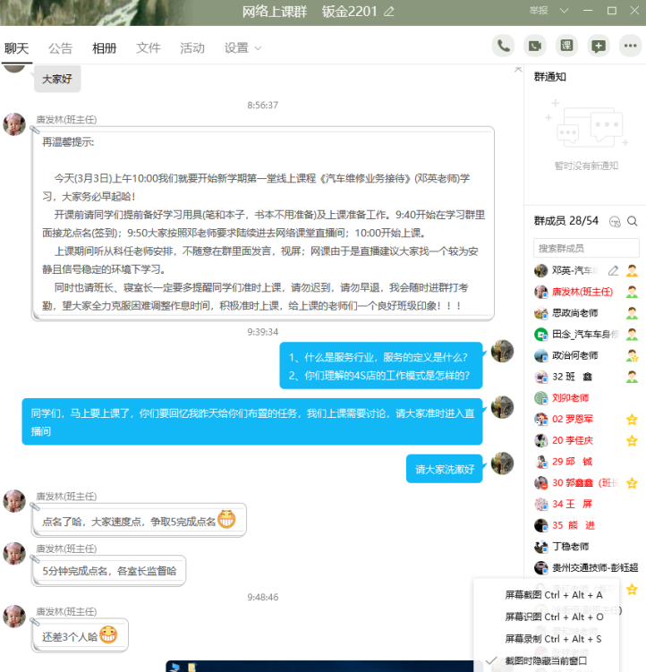The image size is (646, 672).
Task: Switch to the 聊天 tab
Action: click(17, 48)
